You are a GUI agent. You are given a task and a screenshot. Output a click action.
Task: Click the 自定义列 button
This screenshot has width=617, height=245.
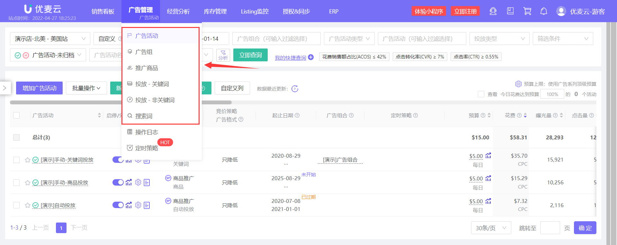(232, 88)
